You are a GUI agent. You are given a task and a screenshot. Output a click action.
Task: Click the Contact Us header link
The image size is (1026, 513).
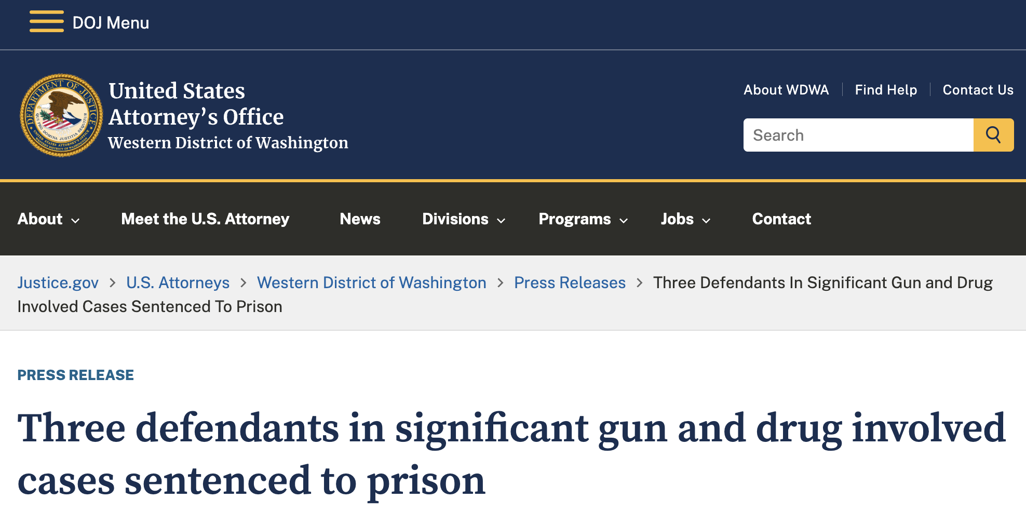click(x=978, y=90)
